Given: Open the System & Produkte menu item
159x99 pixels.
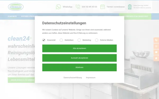Looking at the screenshot, I should pos(28,16).
